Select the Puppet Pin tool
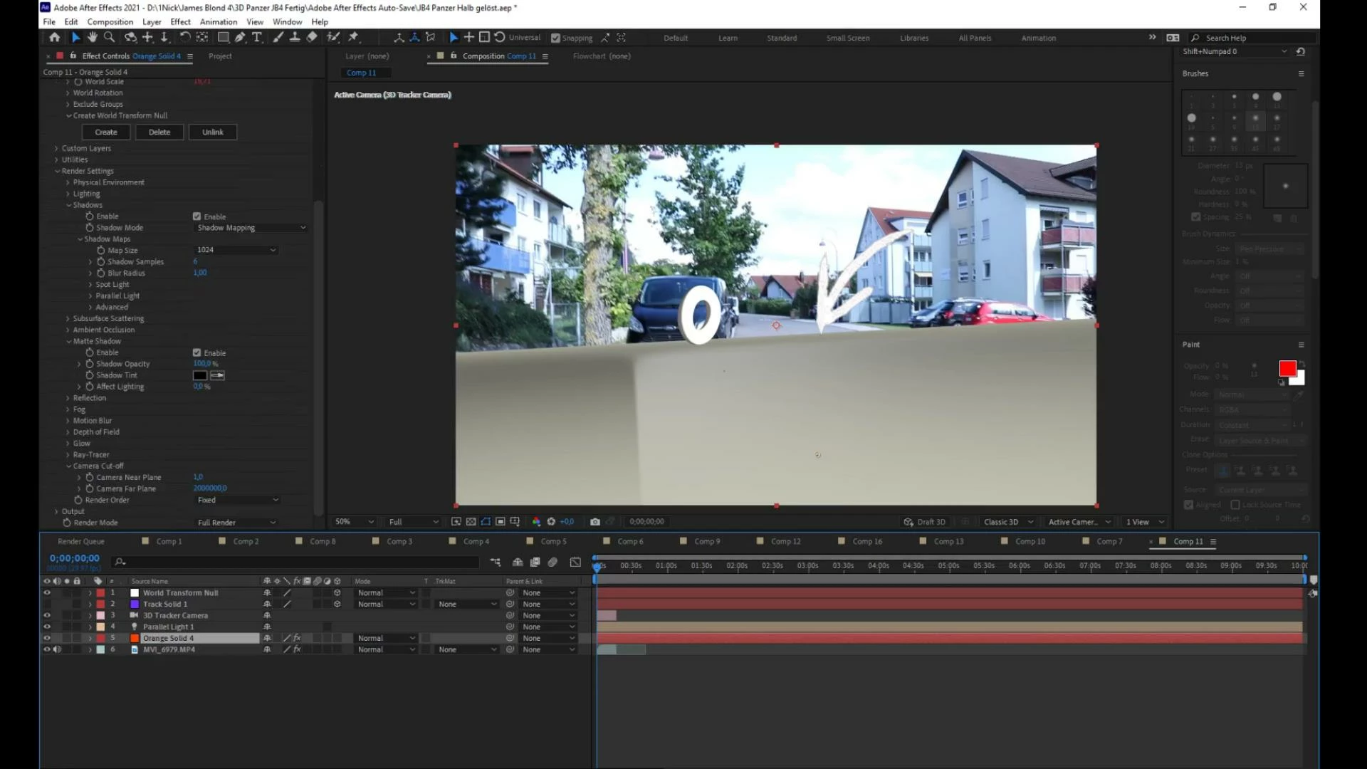The image size is (1367, 769). pos(353,38)
